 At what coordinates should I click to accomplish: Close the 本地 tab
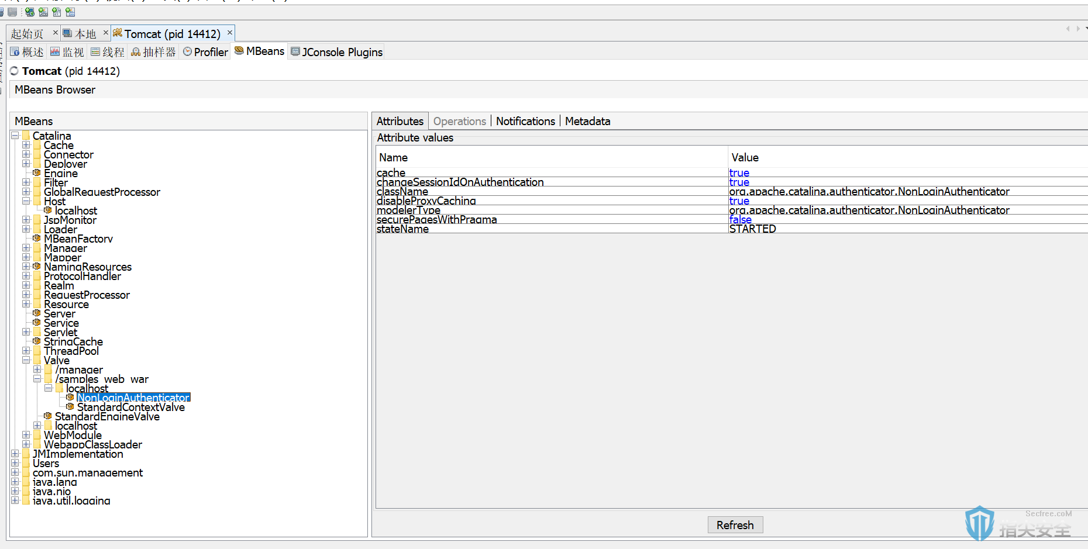coord(106,33)
